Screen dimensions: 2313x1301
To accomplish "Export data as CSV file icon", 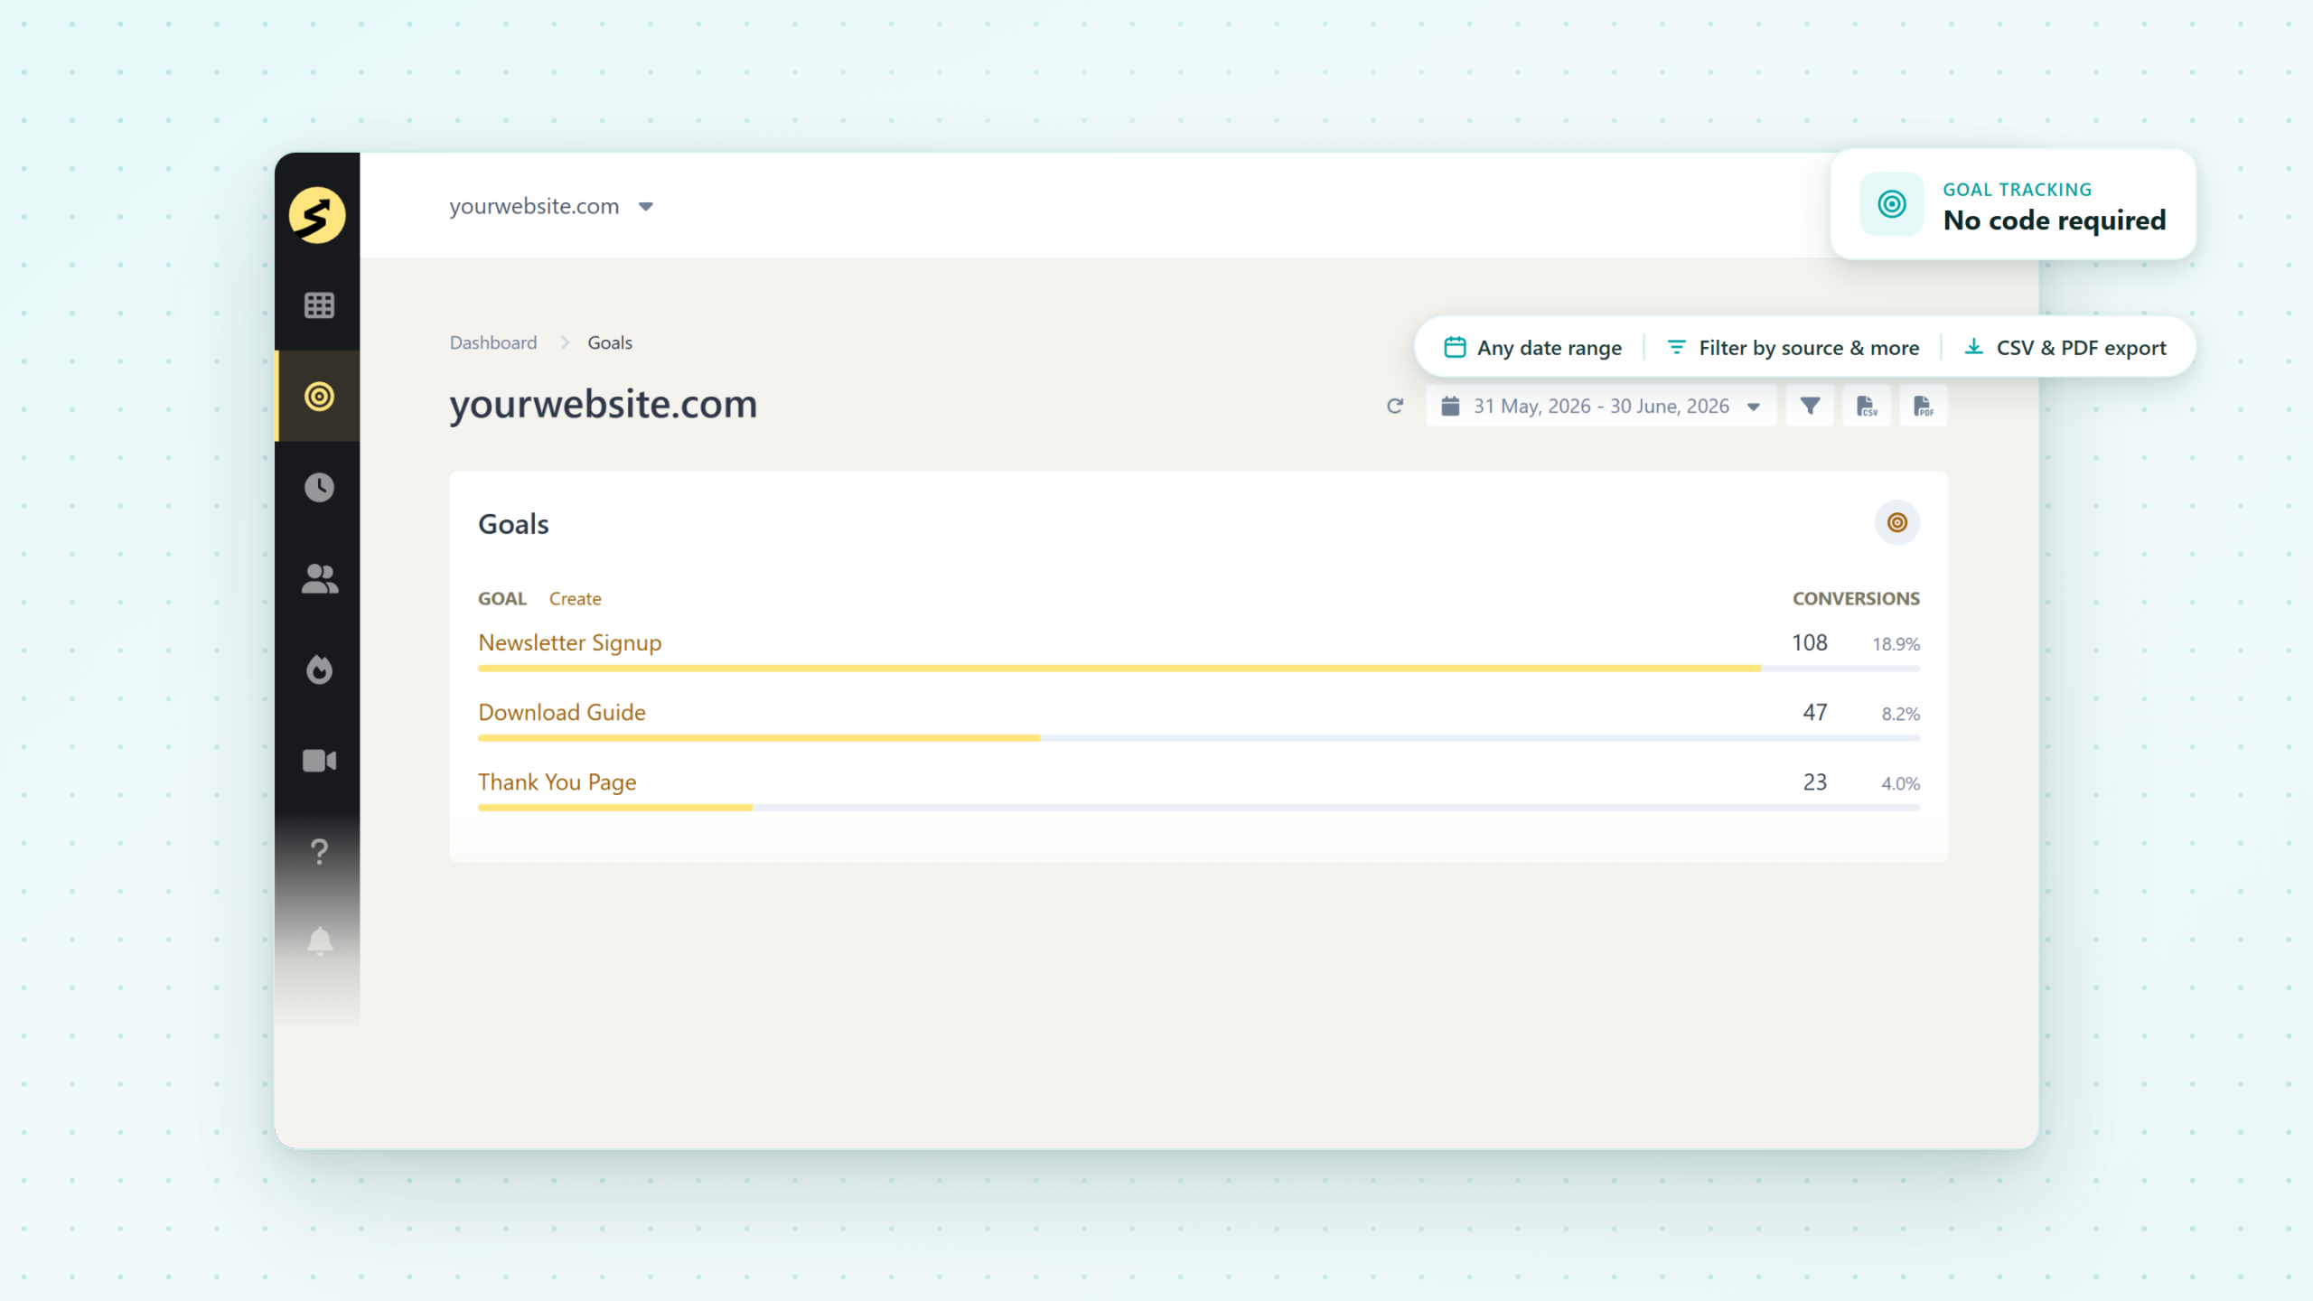I will click(1867, 406).
